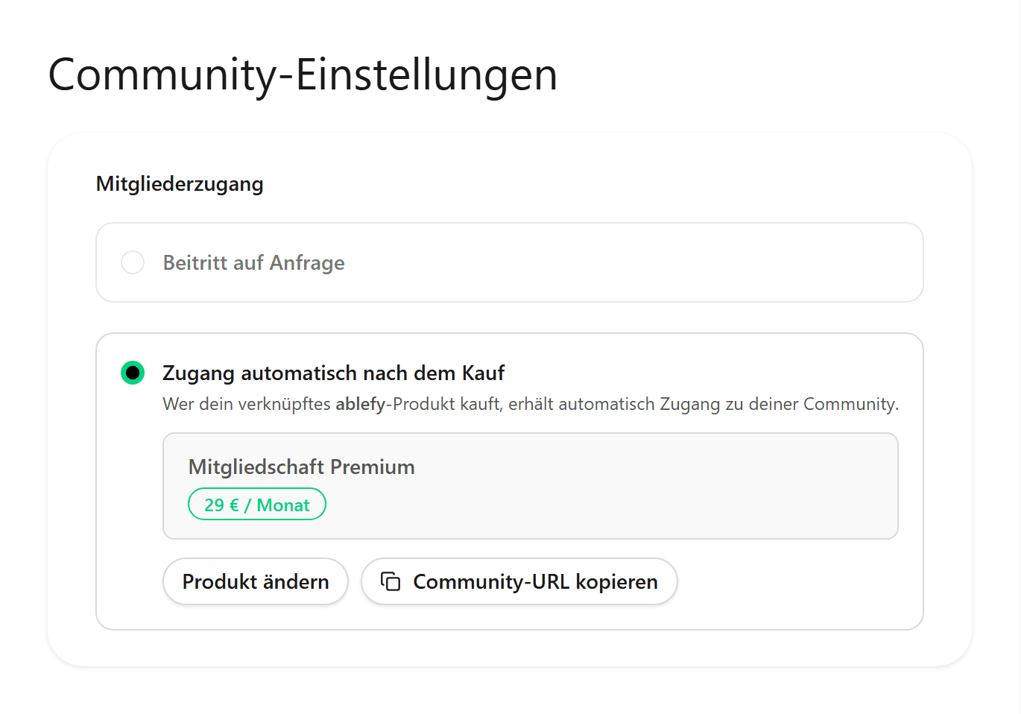Viewport: 1021px width, 714px height.
Task: Click the "Community-URL kopieren" button
Action: [519, 581]
